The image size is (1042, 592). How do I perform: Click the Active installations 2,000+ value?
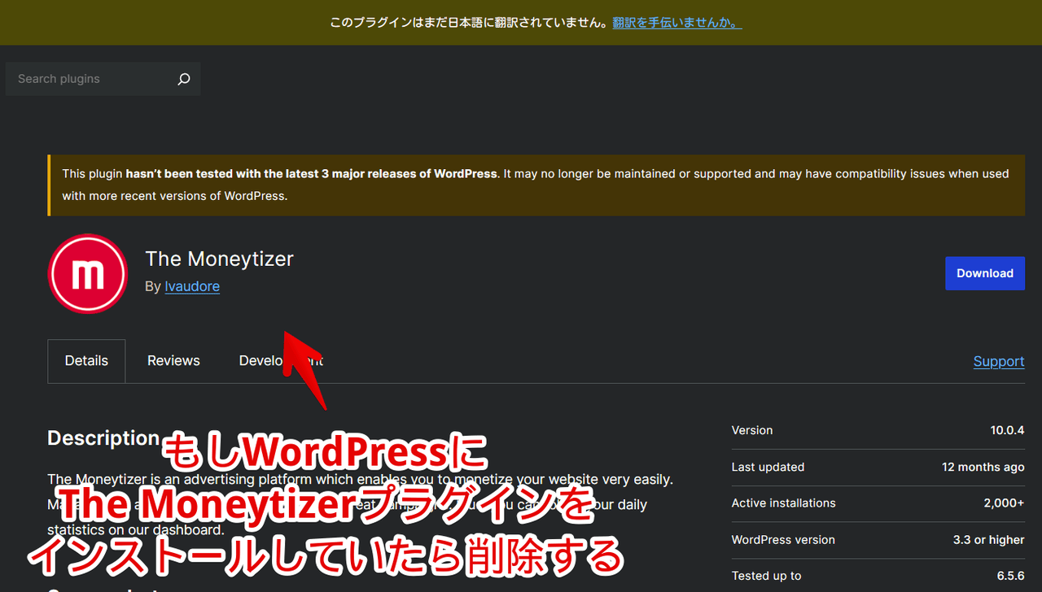1004,503
